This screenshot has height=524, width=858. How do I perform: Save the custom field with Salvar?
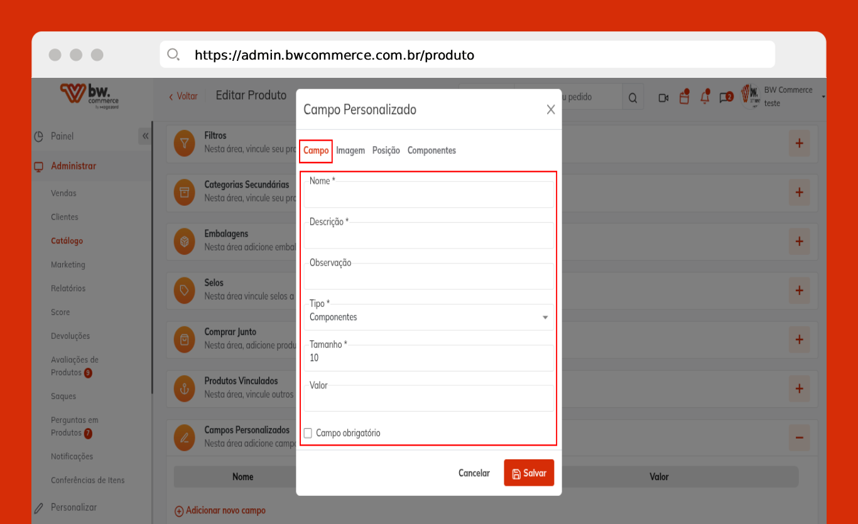[529, 473]
